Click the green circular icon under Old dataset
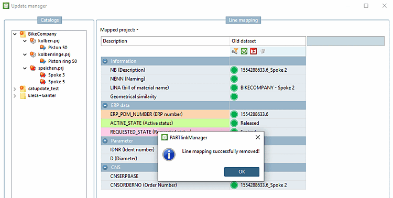The width and height of the screenshot is (393, 198). [244, 51]
